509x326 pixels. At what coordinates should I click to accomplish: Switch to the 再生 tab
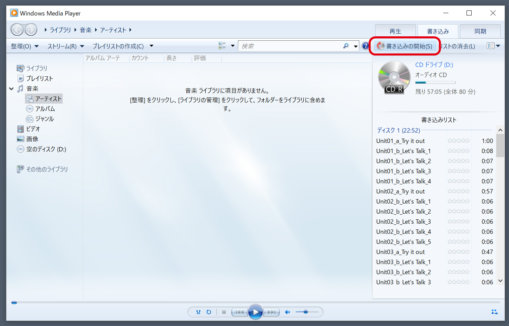[x=395, y=31]
